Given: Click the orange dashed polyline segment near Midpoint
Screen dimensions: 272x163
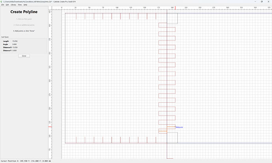Looking at the screenshot, I should coord(171,127).
